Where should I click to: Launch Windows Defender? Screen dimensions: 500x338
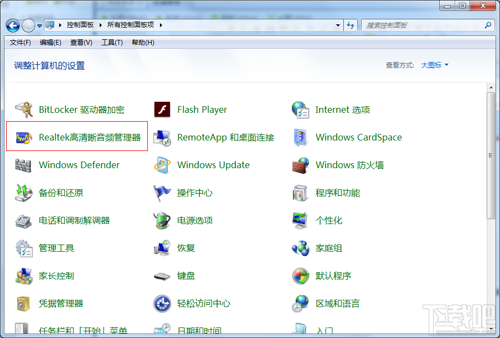point(79,165)
